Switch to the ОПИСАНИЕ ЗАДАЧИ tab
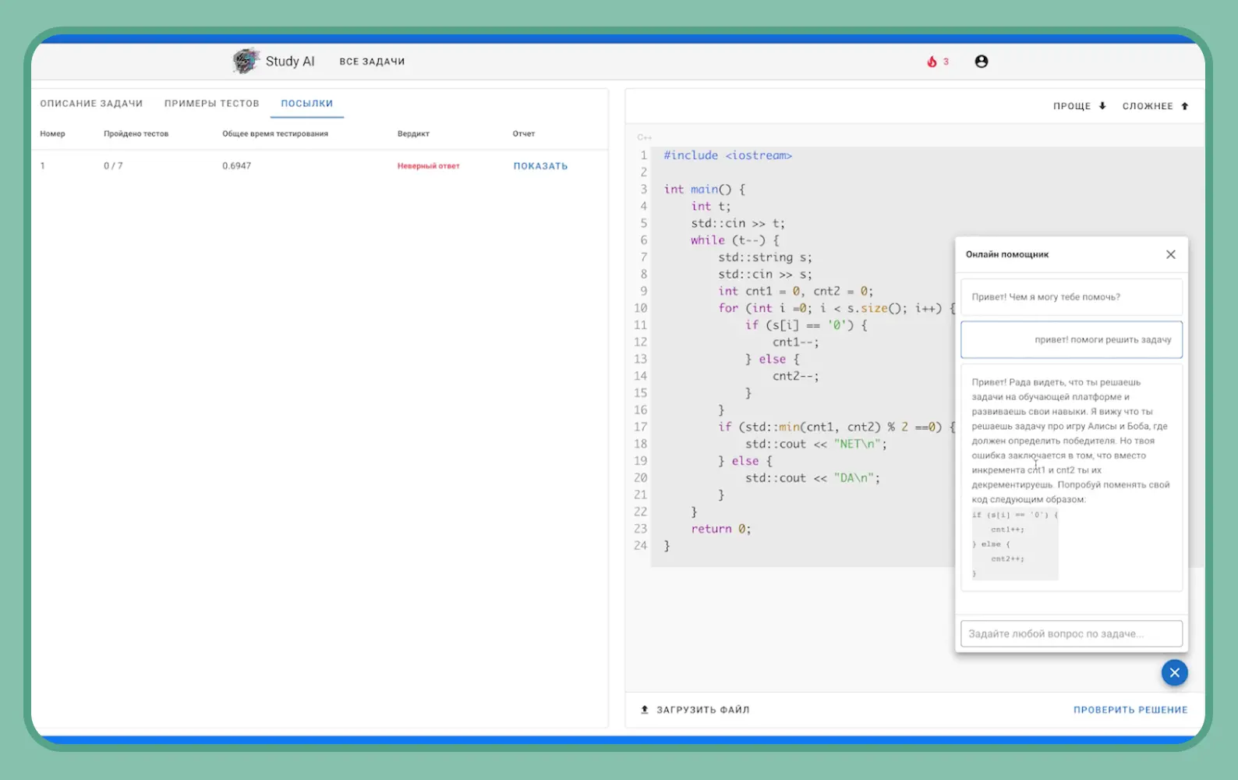Viewport: 1238px width, 780px height. (91, 103)
